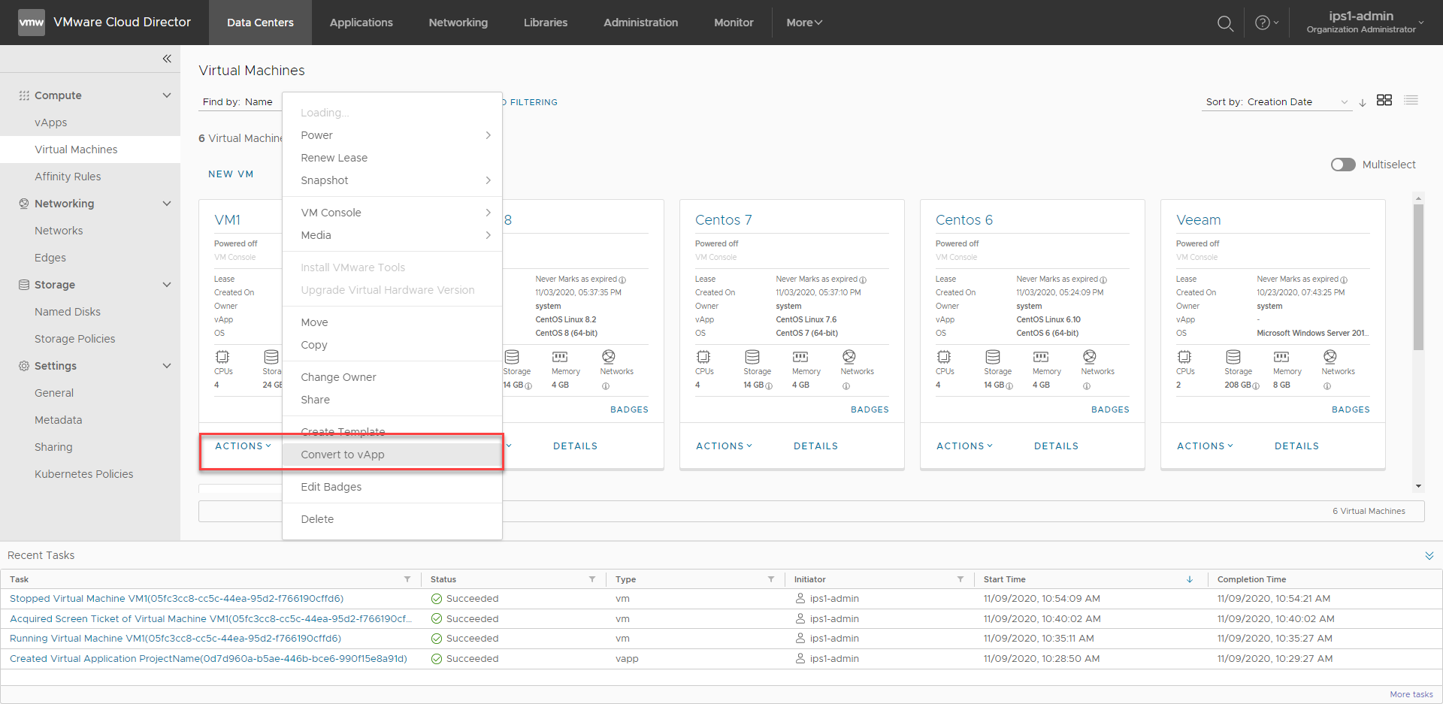Click the VM cards vertical scrollbar
This screenshot has width=1443, height=704.
[1419, 278]
